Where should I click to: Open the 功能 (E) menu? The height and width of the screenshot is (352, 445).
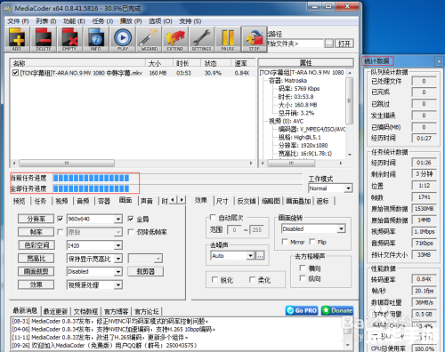click(x=74, y=21)
